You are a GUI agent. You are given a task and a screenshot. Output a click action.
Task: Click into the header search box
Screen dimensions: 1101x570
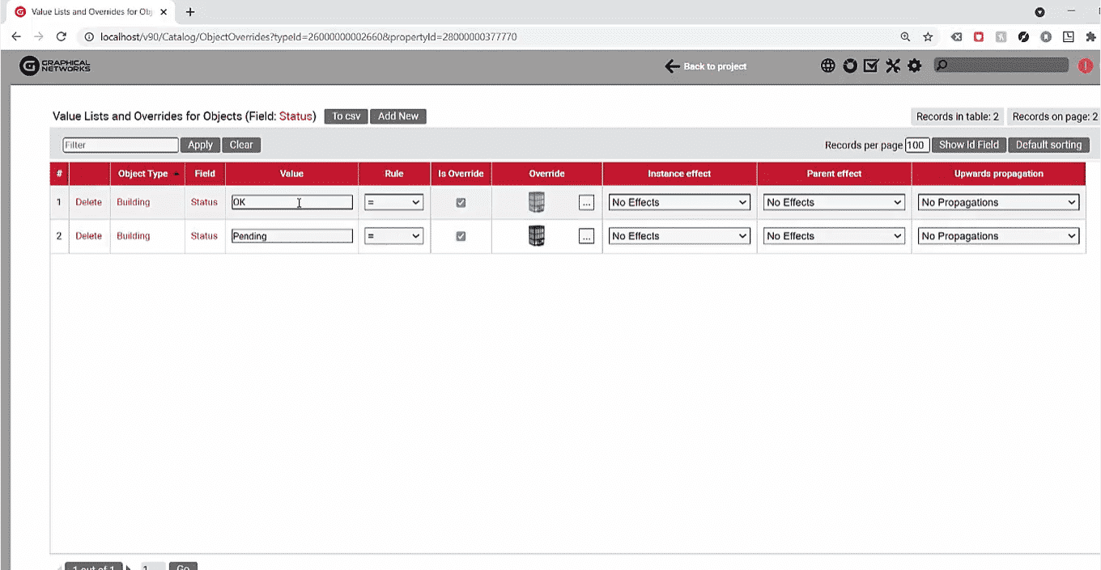1001,65
